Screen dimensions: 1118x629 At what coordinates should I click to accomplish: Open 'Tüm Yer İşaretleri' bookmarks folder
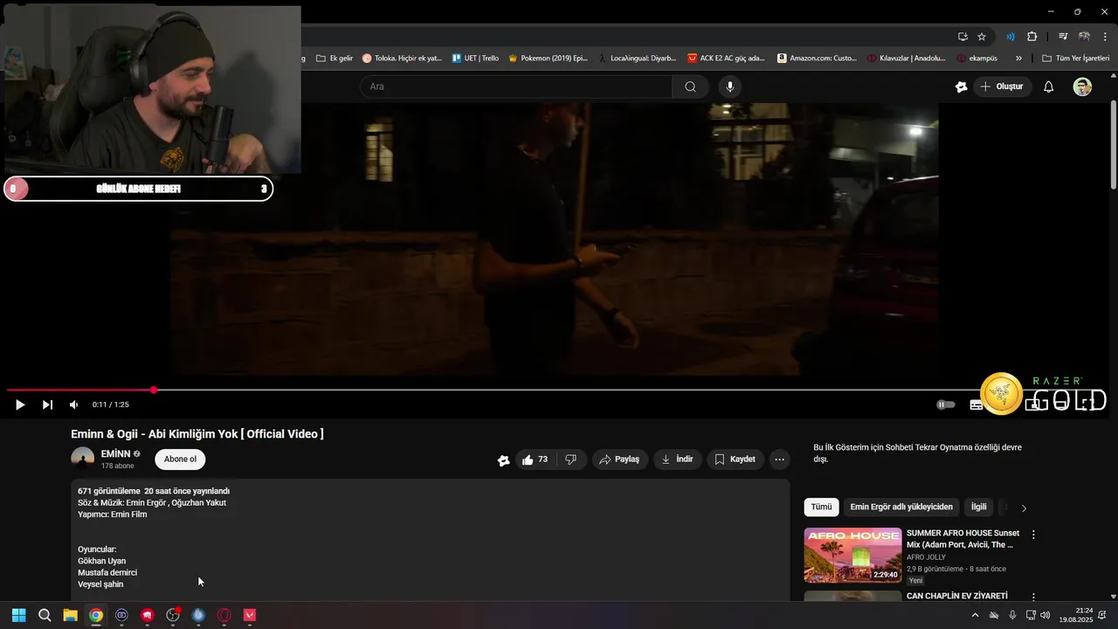pos(1075,59)
